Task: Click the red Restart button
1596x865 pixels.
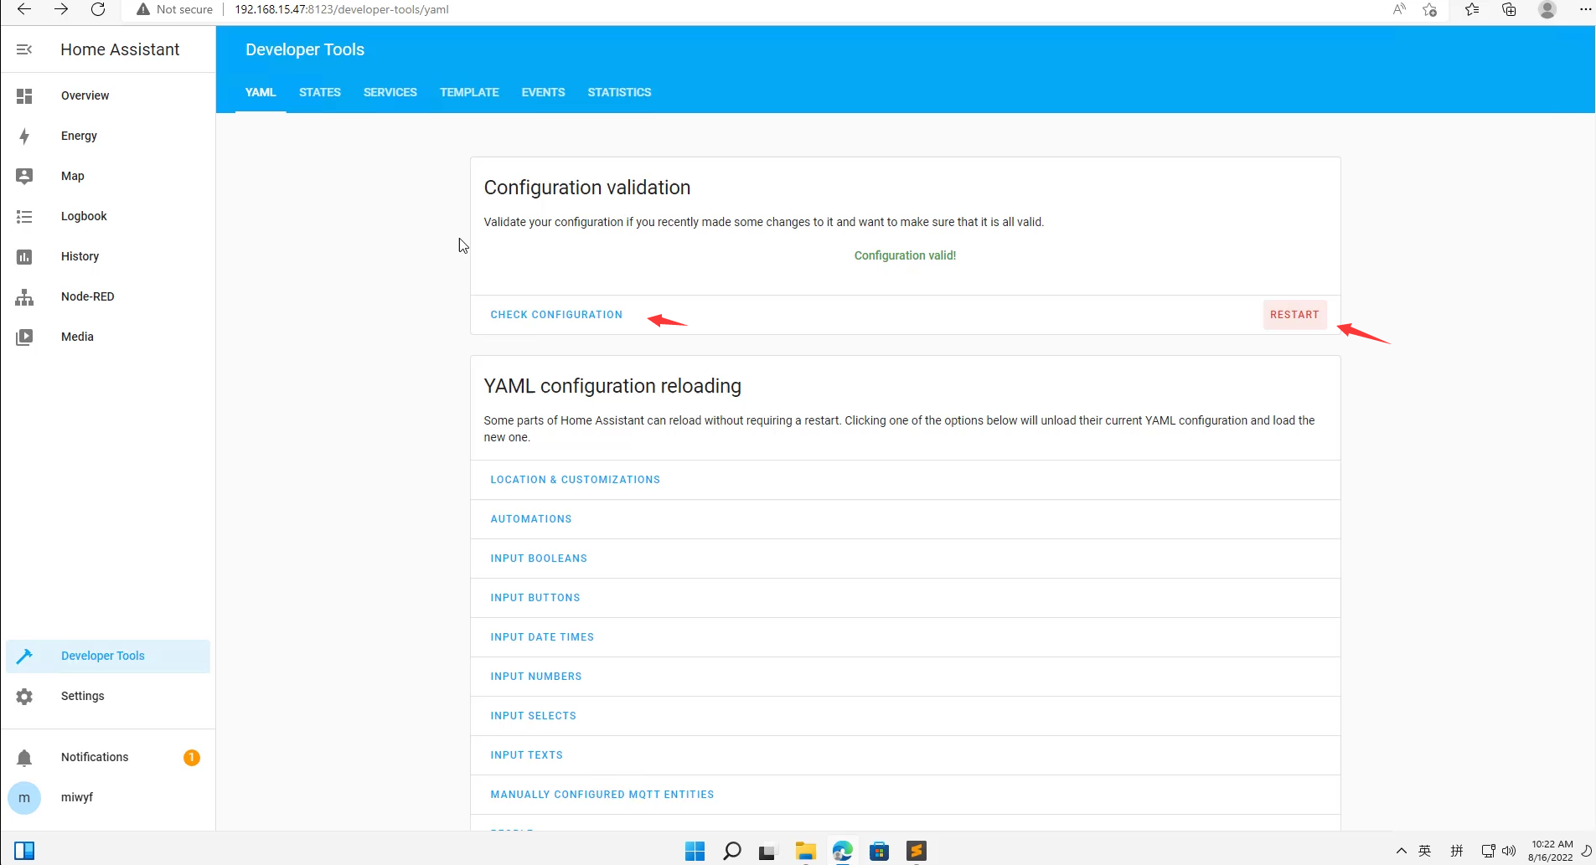Action: click(x=1294, y=315)
